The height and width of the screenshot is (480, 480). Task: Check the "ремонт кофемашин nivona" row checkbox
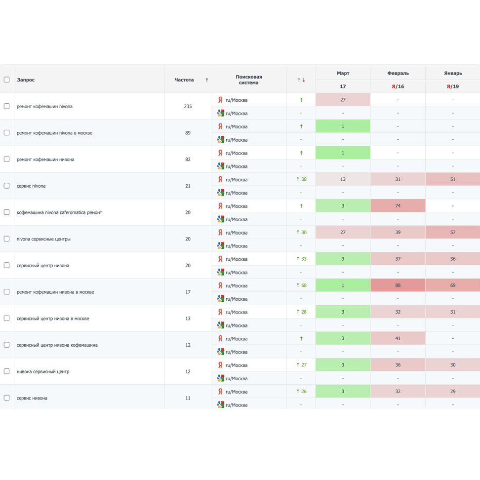point(6,106)
